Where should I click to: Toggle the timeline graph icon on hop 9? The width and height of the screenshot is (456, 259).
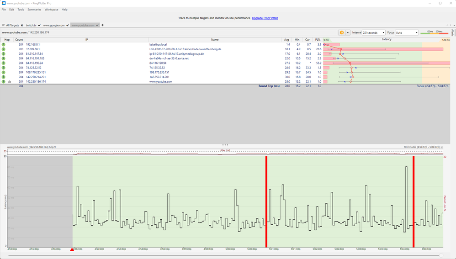click(10, 82)
